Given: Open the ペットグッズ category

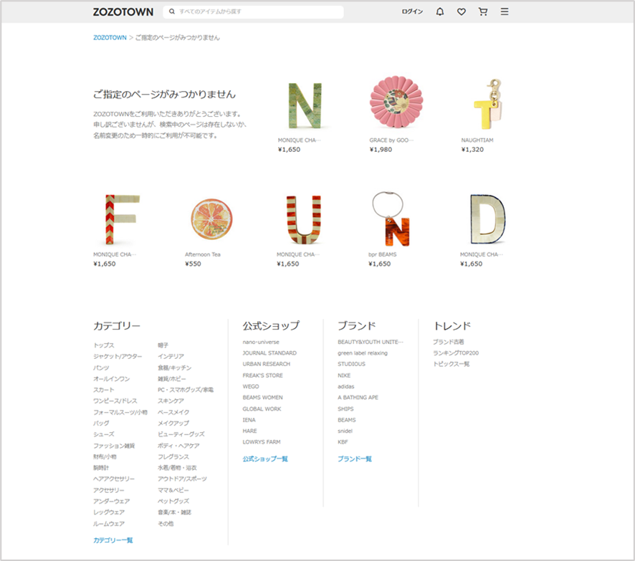Looking at the screenshot, I should pyautogui.click(x=173, y=501).
